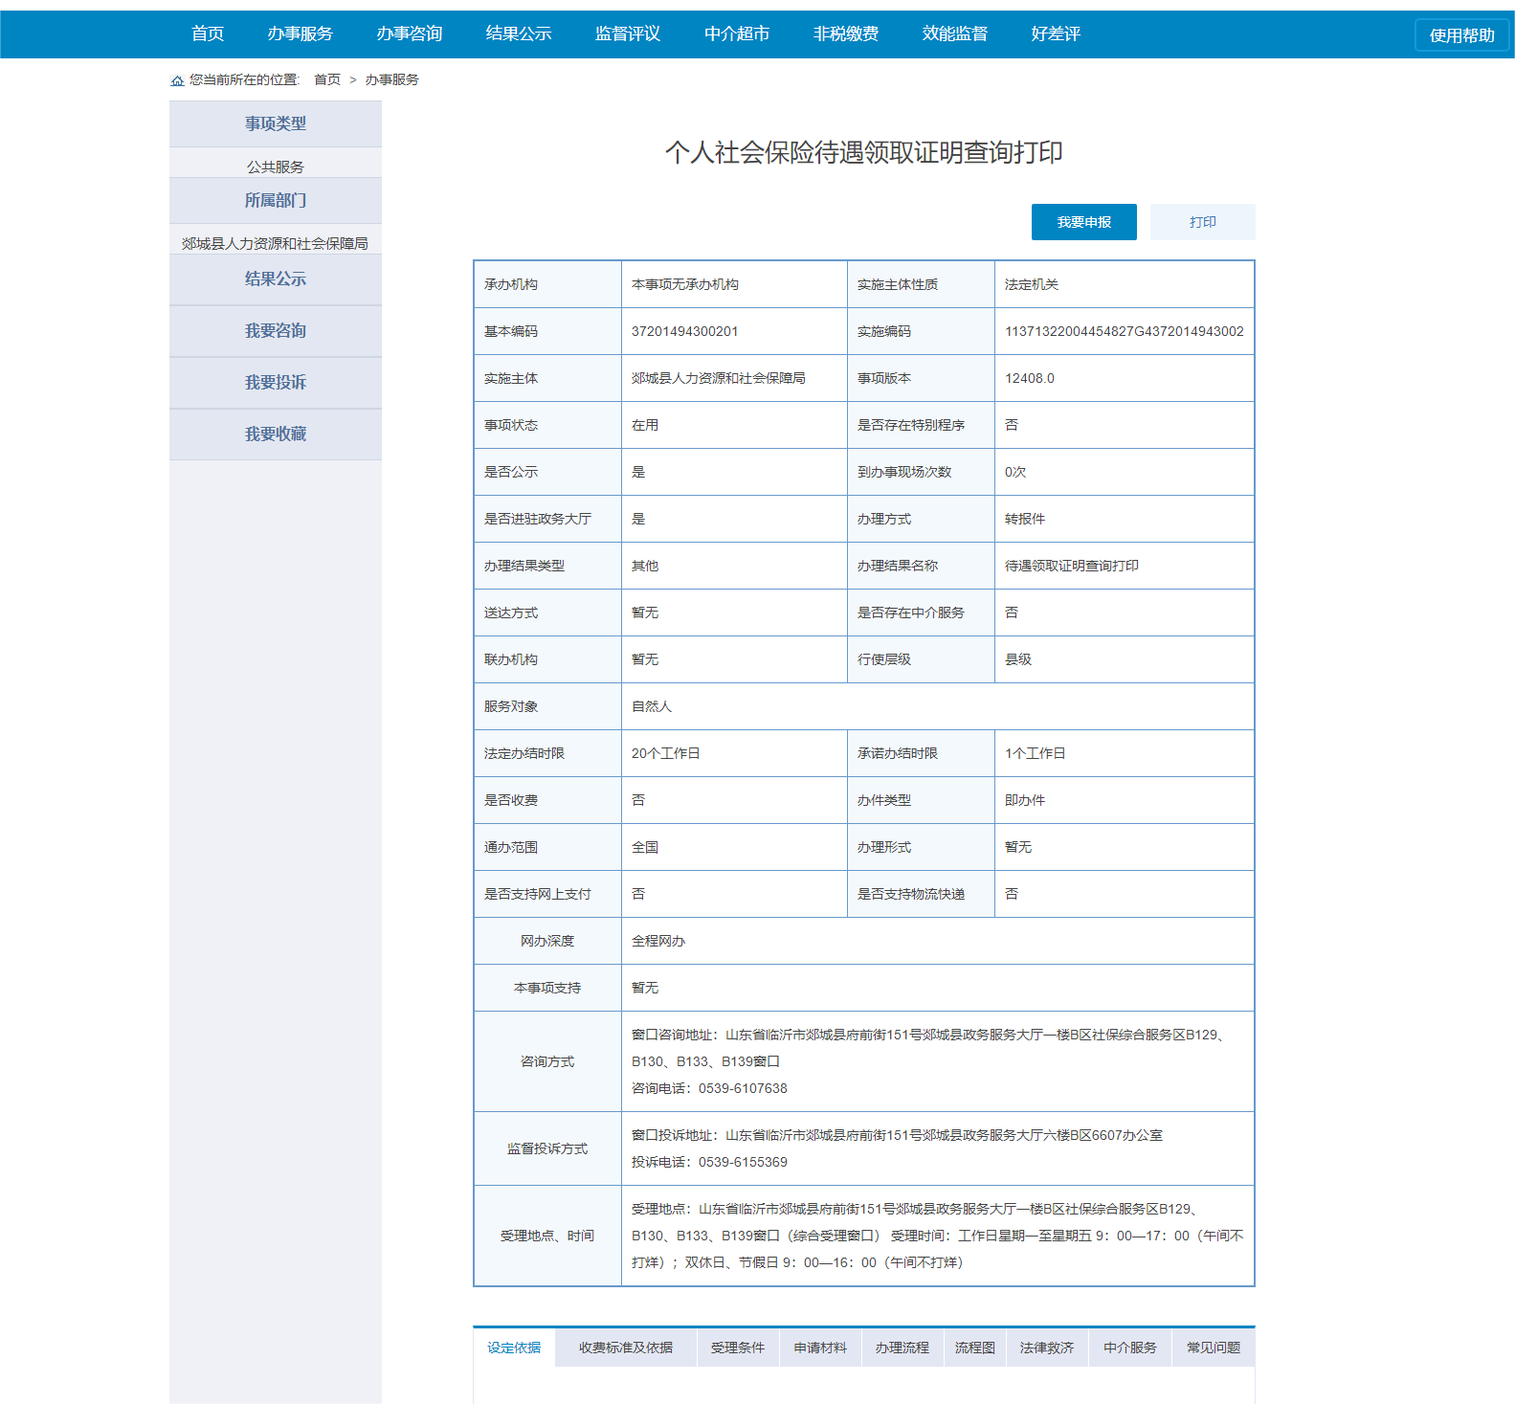The image size is (1515, 1404).
Task: Click 转报件 handling method value
Action: point(1025,519)
